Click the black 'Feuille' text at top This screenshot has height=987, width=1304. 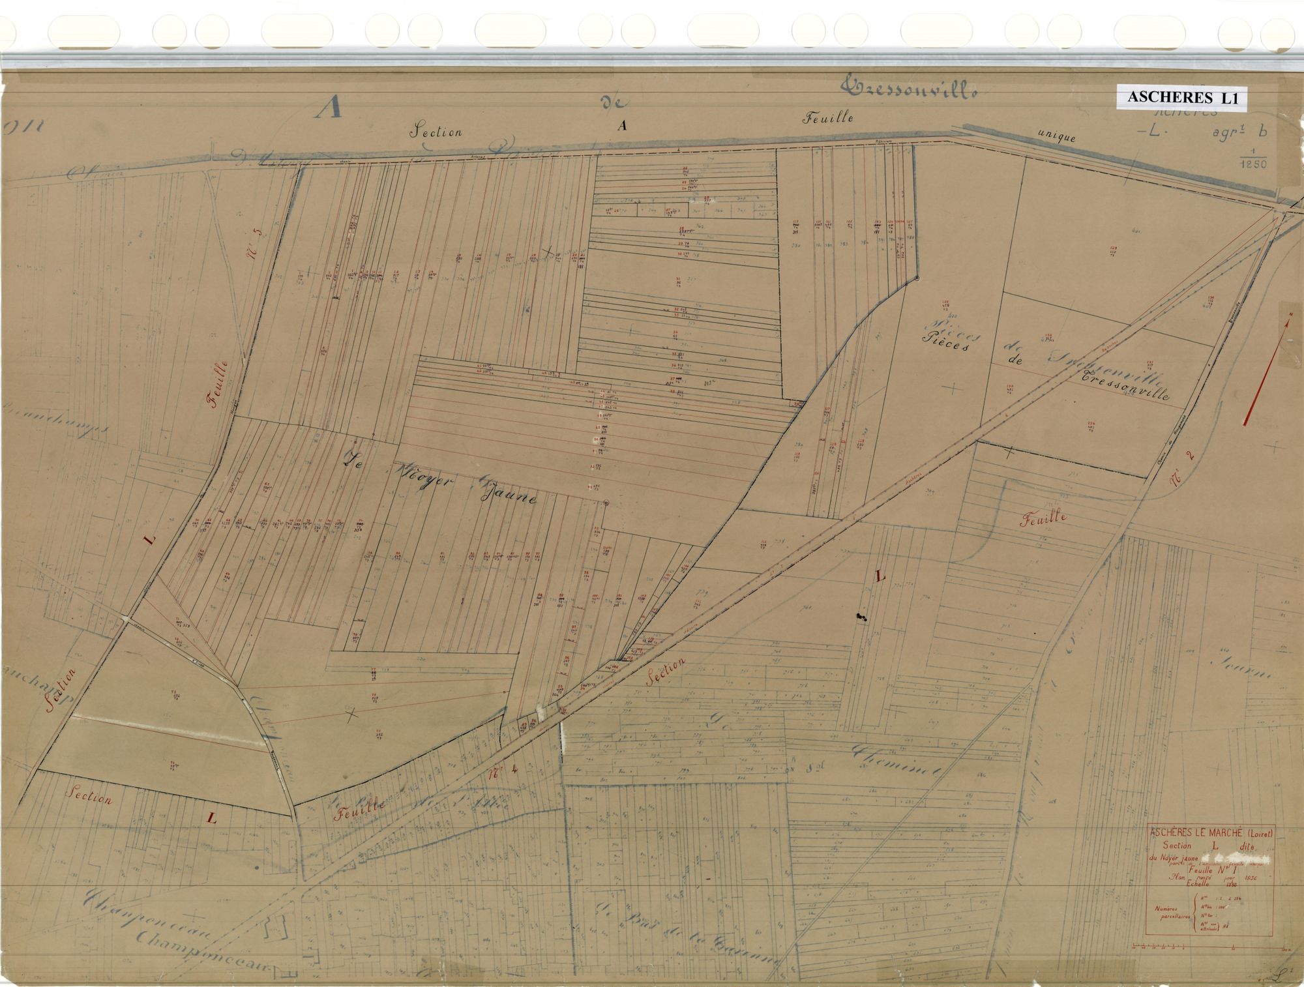[x=828, y=118]
